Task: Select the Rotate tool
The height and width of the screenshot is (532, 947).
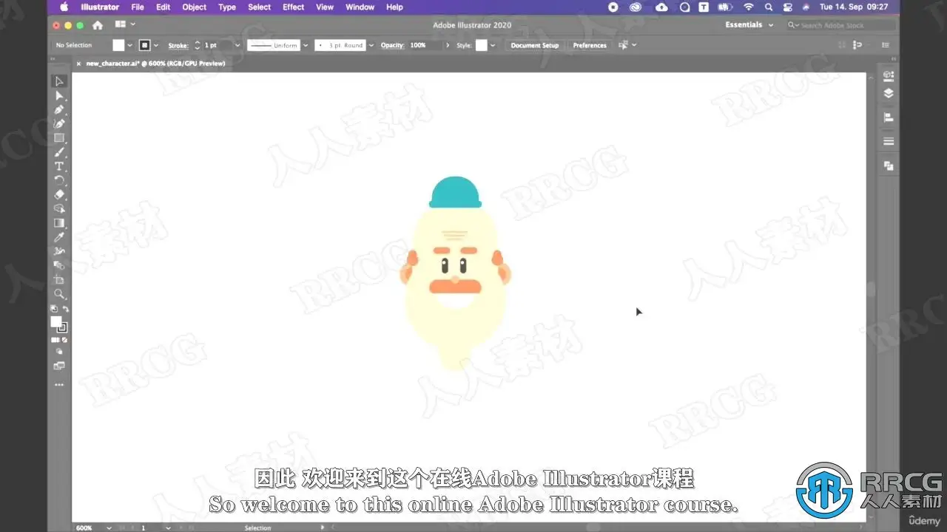Action: pyautogui.click(x=59, y=180)
